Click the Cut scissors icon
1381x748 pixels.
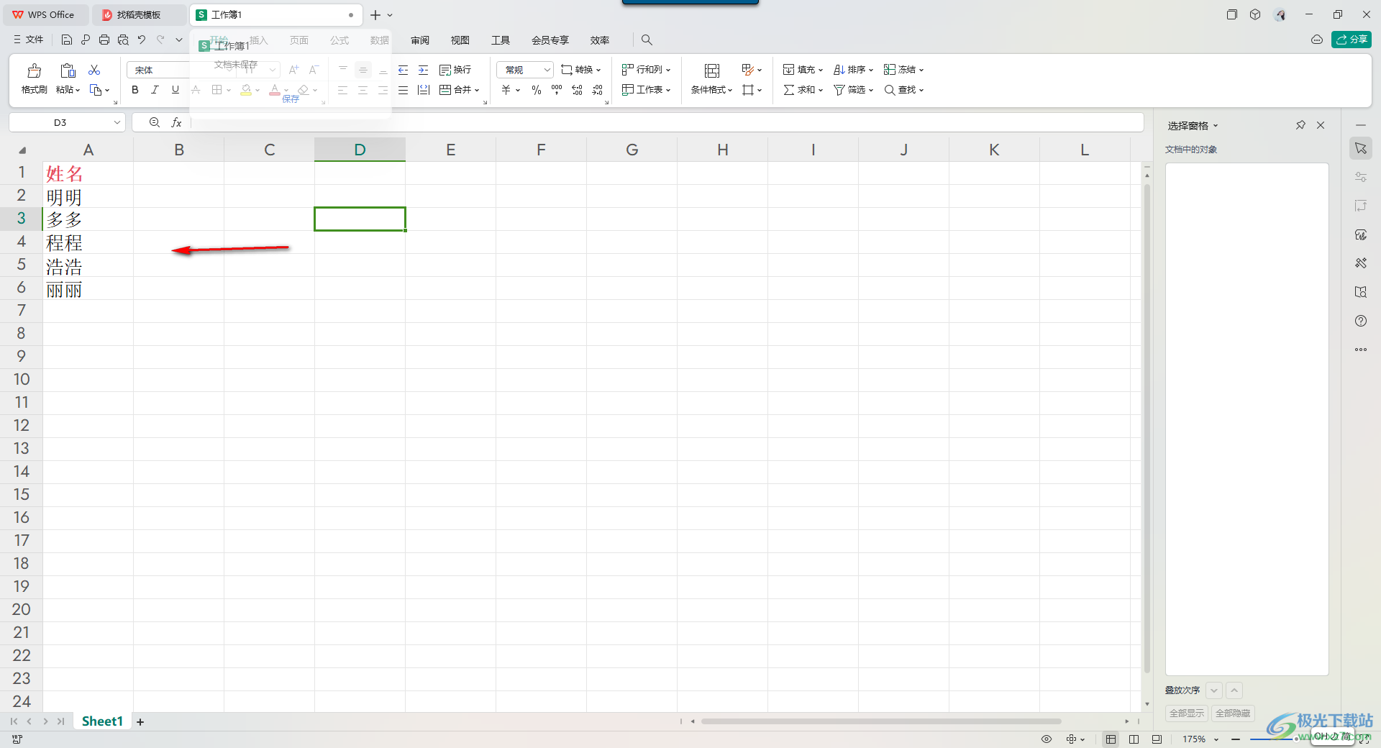pos(94,70)
